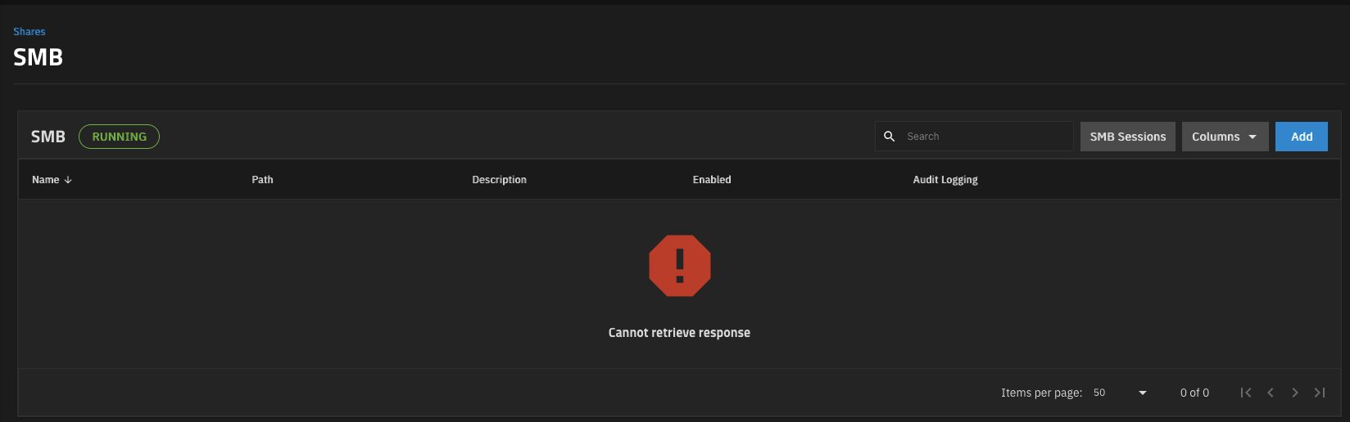Click the 'Cannot retrieve response' message
The height and width of the screenshot is (422, 1350).
point(679,333)
